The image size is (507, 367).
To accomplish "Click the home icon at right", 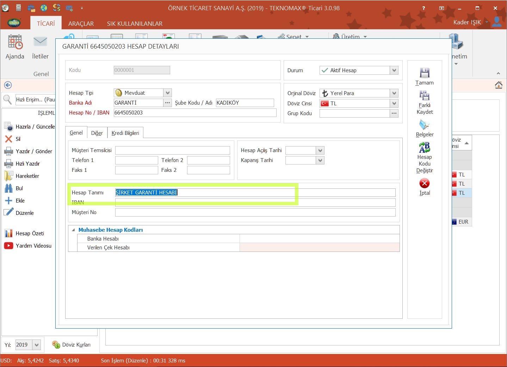I will tap(499, 85).
